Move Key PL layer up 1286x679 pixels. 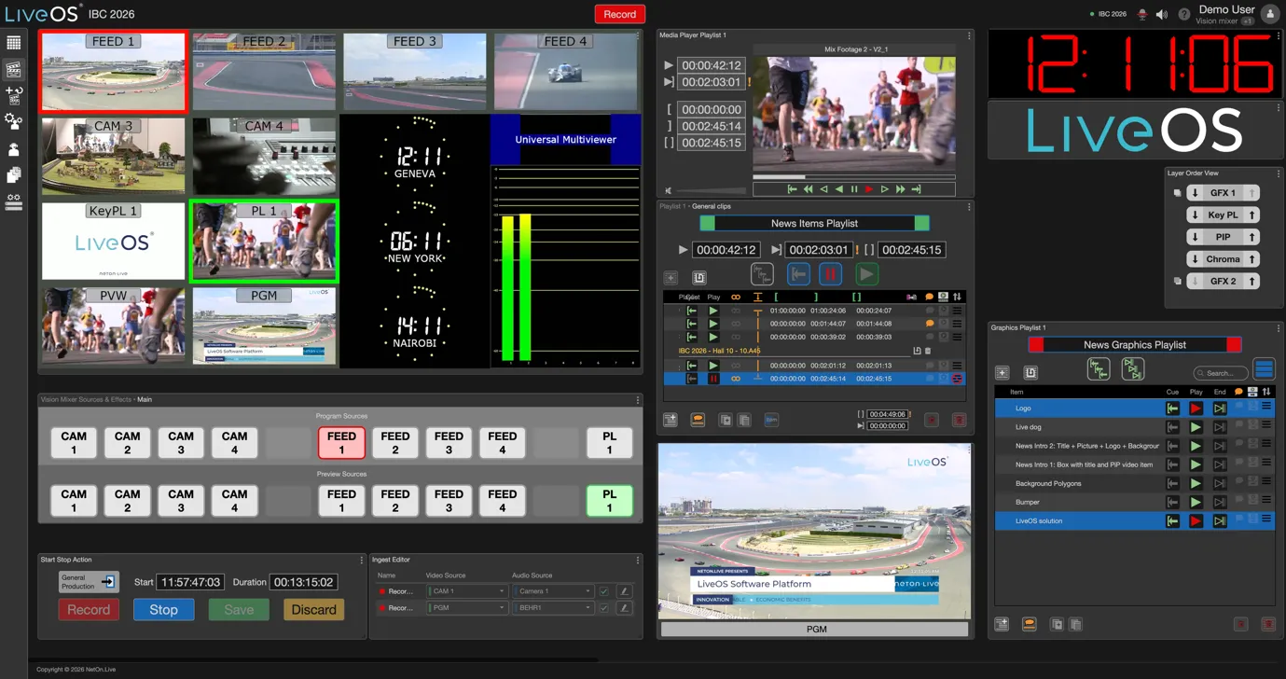click(1251, 215)
